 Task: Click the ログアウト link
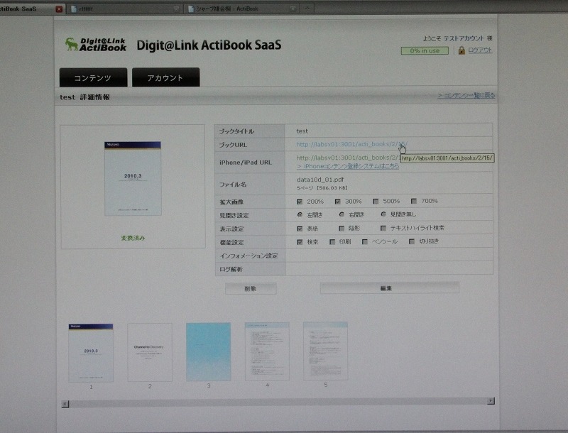[480, 50]
